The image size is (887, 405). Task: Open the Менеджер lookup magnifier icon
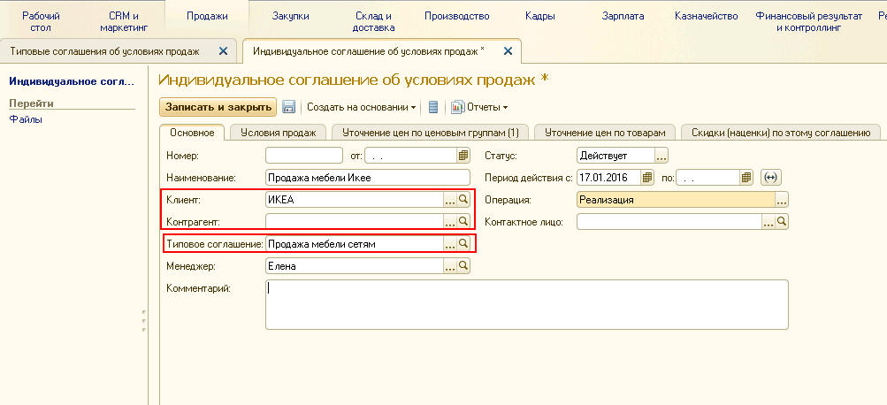point(463,265)
